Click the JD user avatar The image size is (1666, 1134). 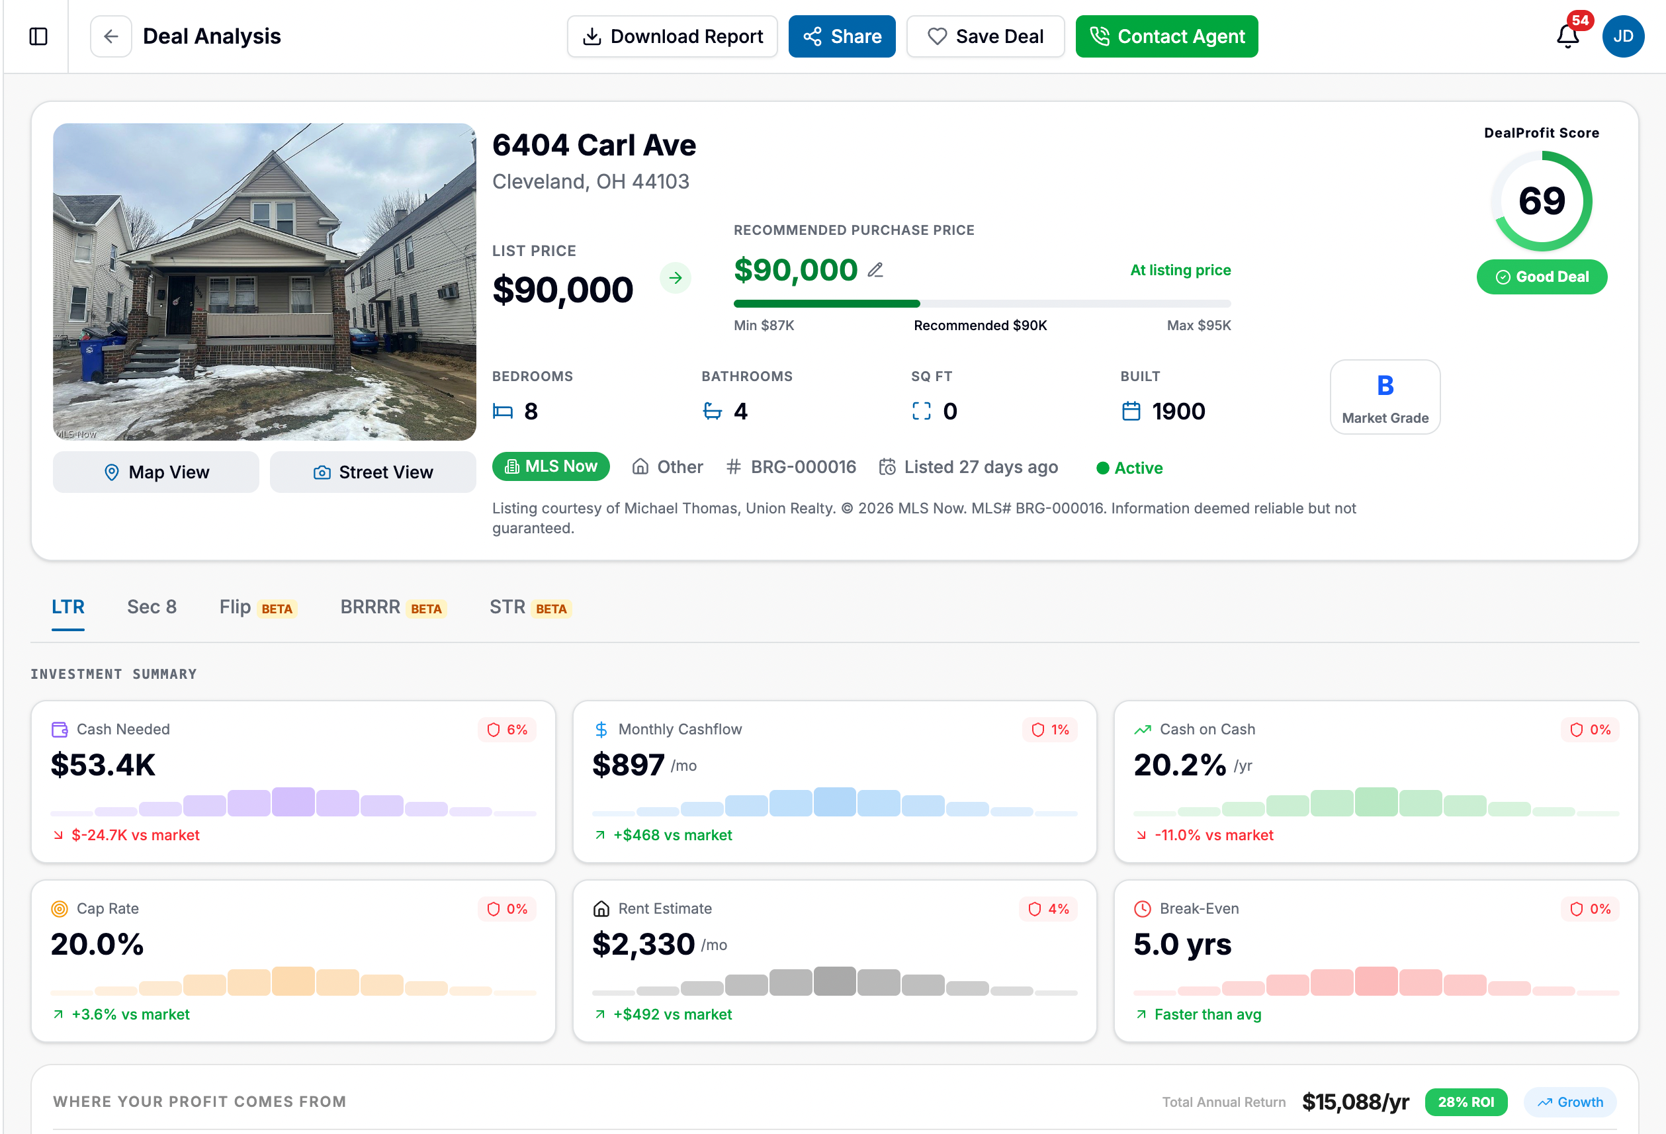point(1623,36)
